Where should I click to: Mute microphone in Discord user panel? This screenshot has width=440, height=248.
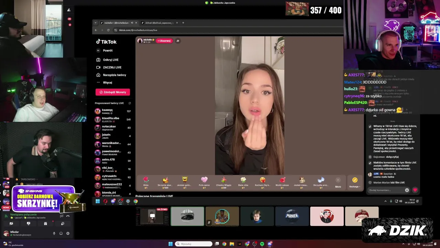pos(54,234)
